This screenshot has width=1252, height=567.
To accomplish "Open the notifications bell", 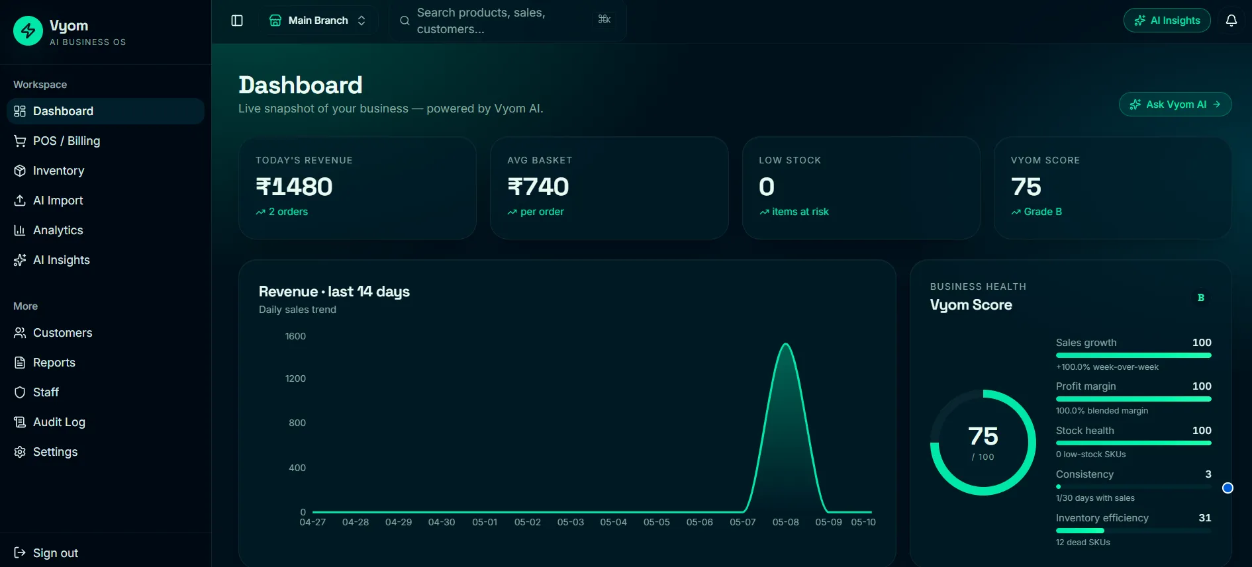I will click(x=1231, y=21).
